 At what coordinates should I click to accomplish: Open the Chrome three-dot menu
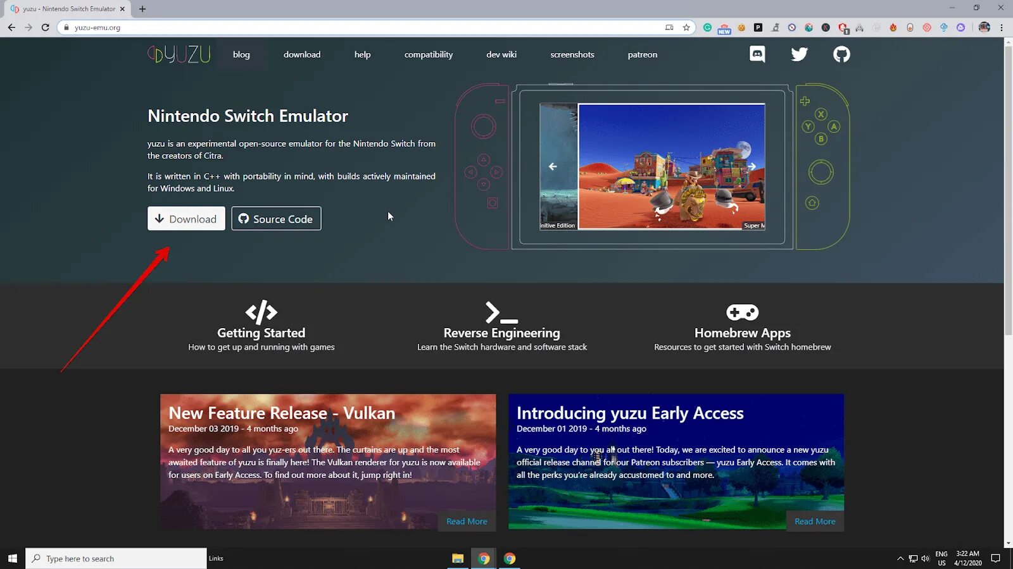point(1002,27)
